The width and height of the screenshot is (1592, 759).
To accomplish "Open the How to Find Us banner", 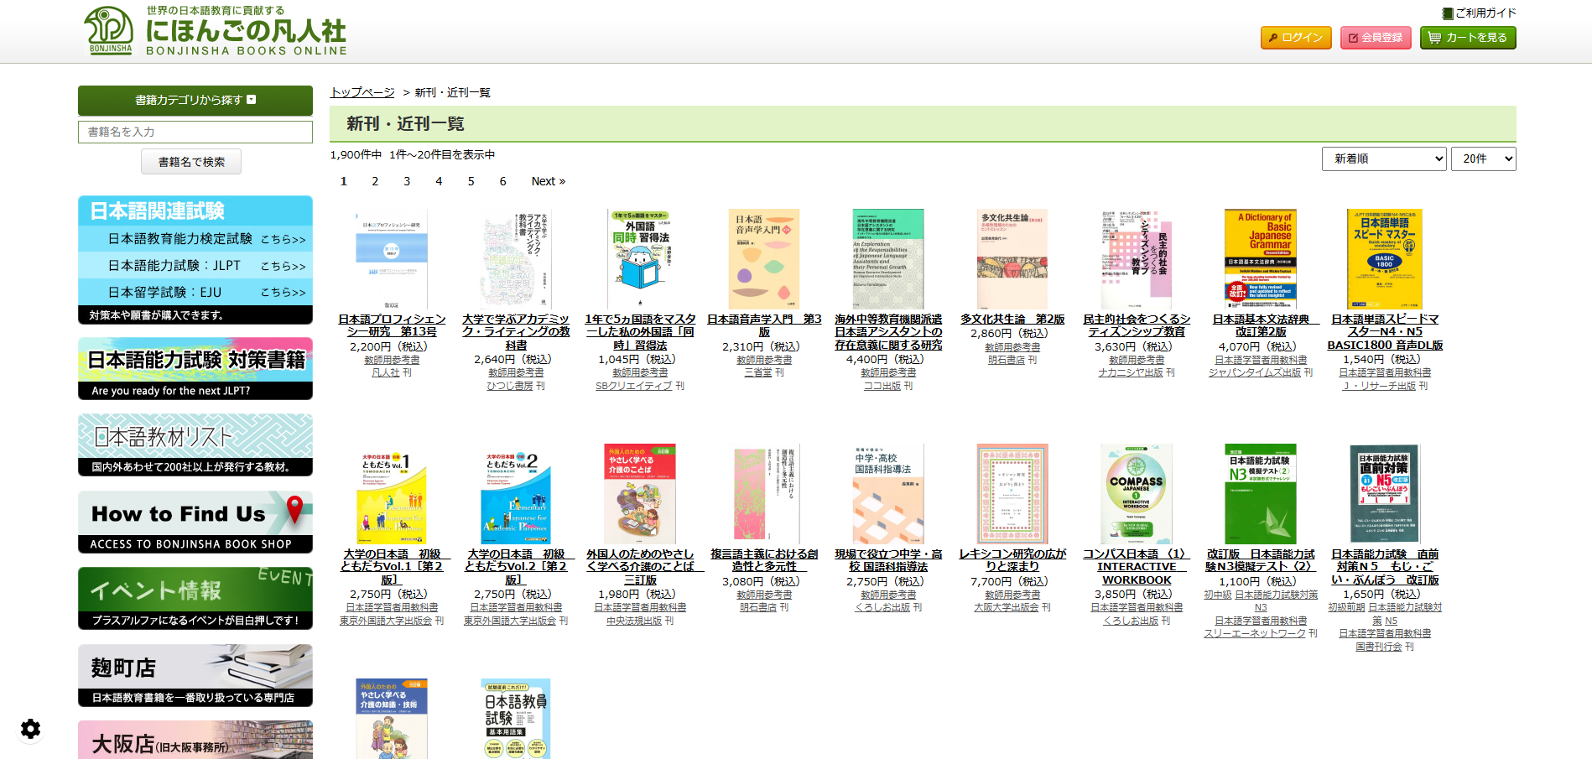I will pyautogui.click(x=195, y=522).
